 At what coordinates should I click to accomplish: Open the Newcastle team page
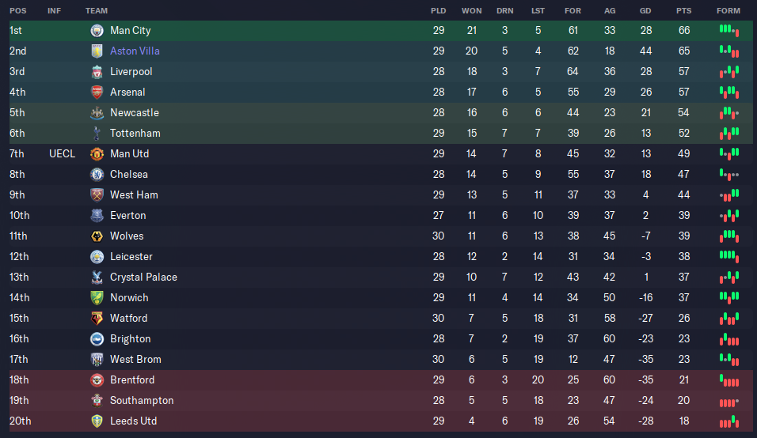pos(134,113)
